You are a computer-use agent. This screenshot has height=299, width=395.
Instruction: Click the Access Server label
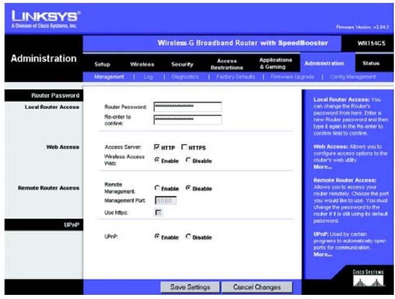coord(123,147)
